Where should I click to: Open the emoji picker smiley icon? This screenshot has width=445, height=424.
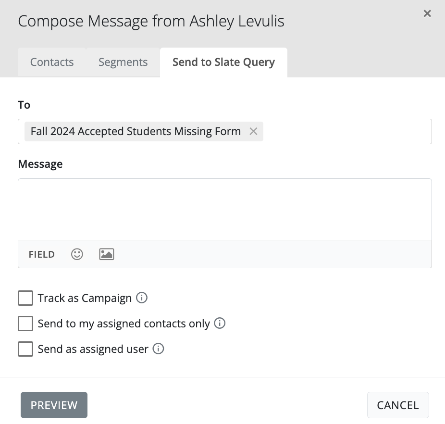click(x=77, y=254)
